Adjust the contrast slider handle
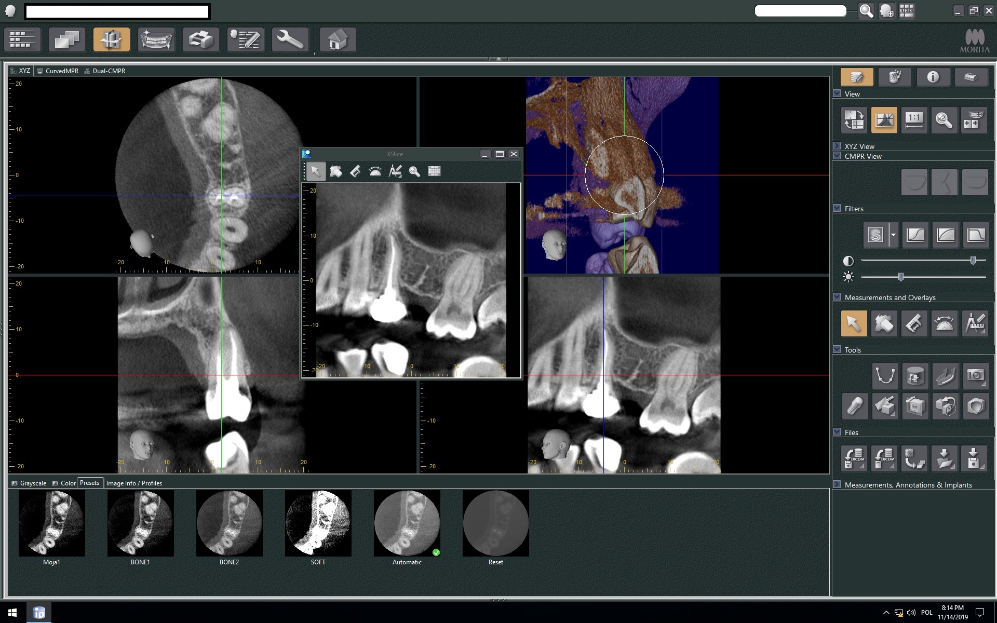The width and height of the screenshot is (997, 623). (x=973, y=260)
